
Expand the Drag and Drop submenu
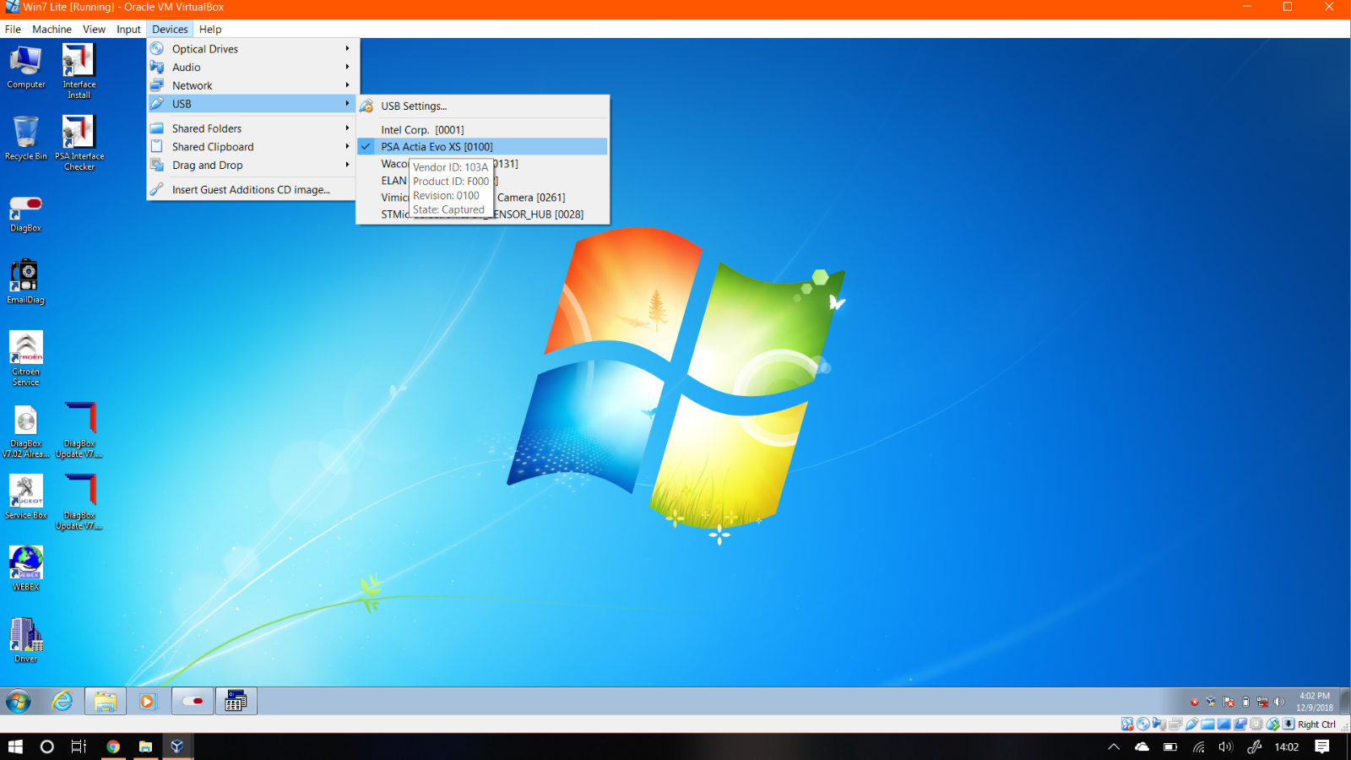click(x=253, y=166)
